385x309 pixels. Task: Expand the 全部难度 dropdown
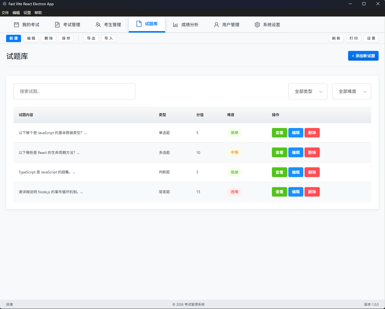coord(352,91)
